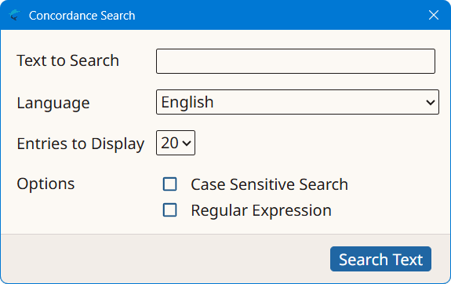This screenshot has height=284, width=451.
Task: Click the 'Language' label
Action: point(53,103)
